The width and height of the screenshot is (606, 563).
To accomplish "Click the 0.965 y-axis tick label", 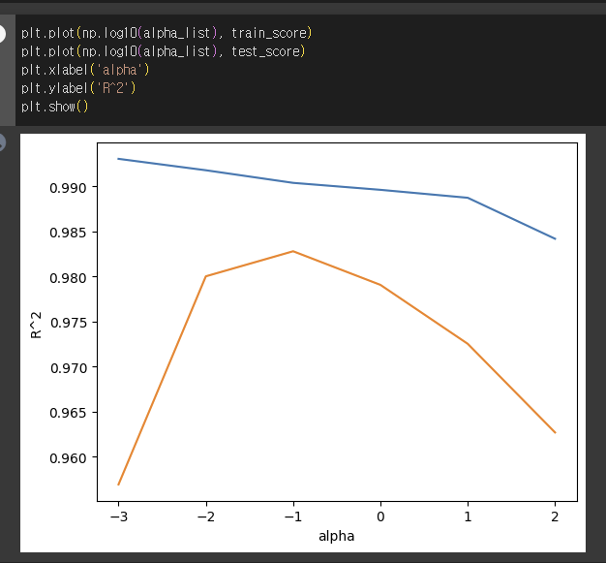I will 68,413.
